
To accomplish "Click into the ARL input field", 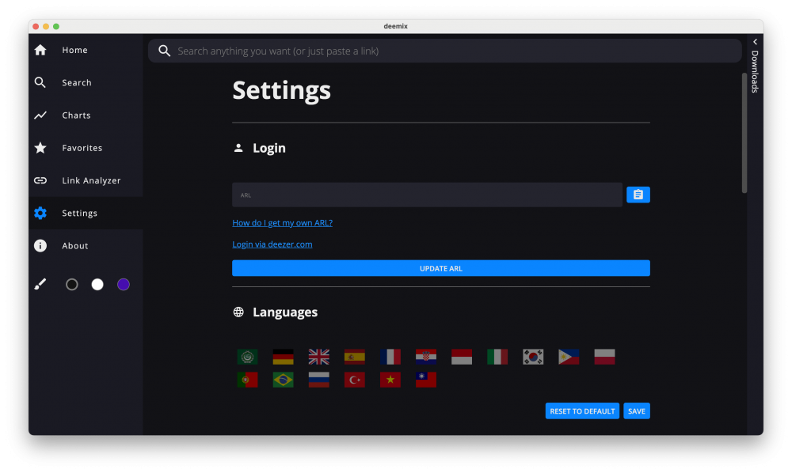I will [x=427, y=195].
